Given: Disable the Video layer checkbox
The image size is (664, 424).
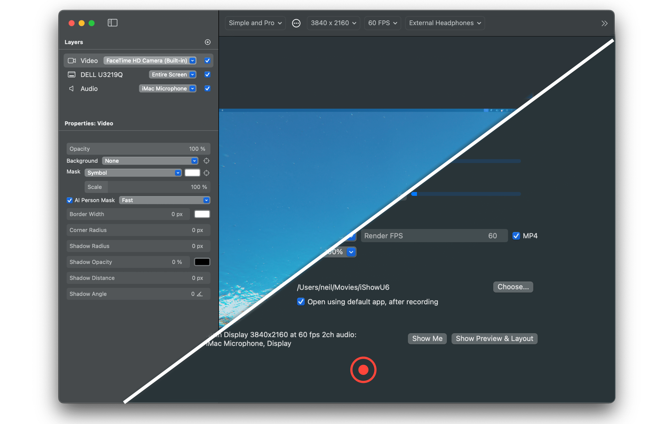Looking at the screenshot, I should [207, 61].
